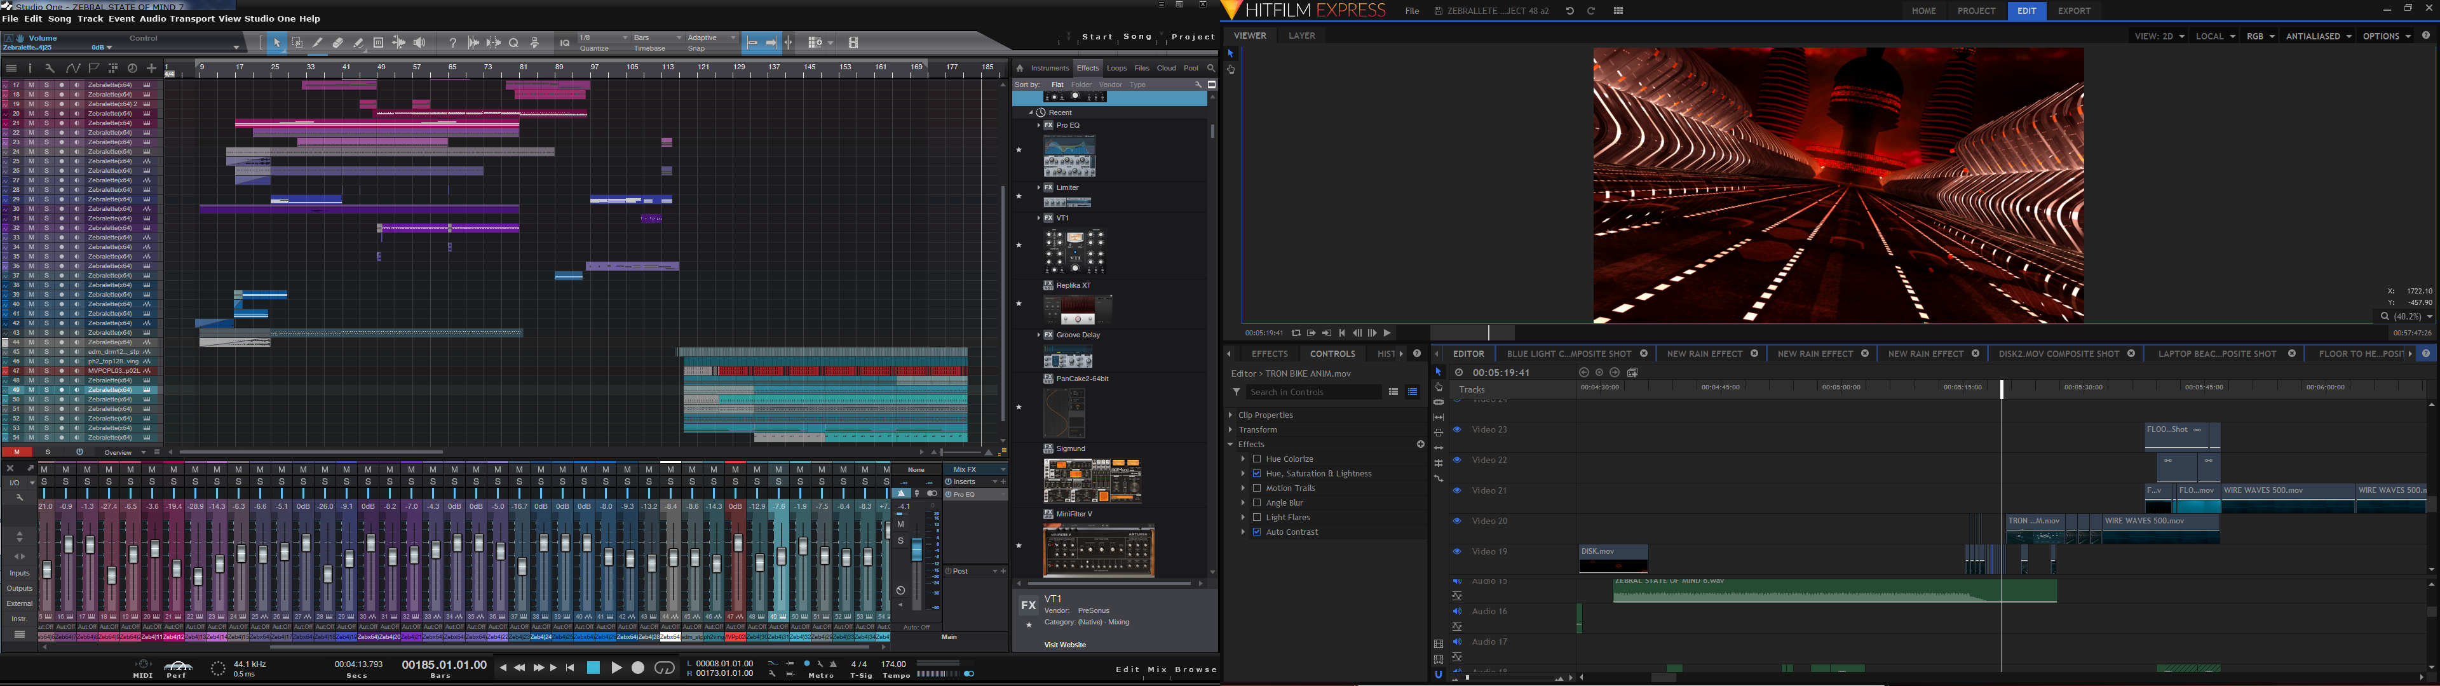Toggle the Loop button in Studio One transport
Image resolution: width=2440 pixels, height=686 pixels.
[665, 667]
